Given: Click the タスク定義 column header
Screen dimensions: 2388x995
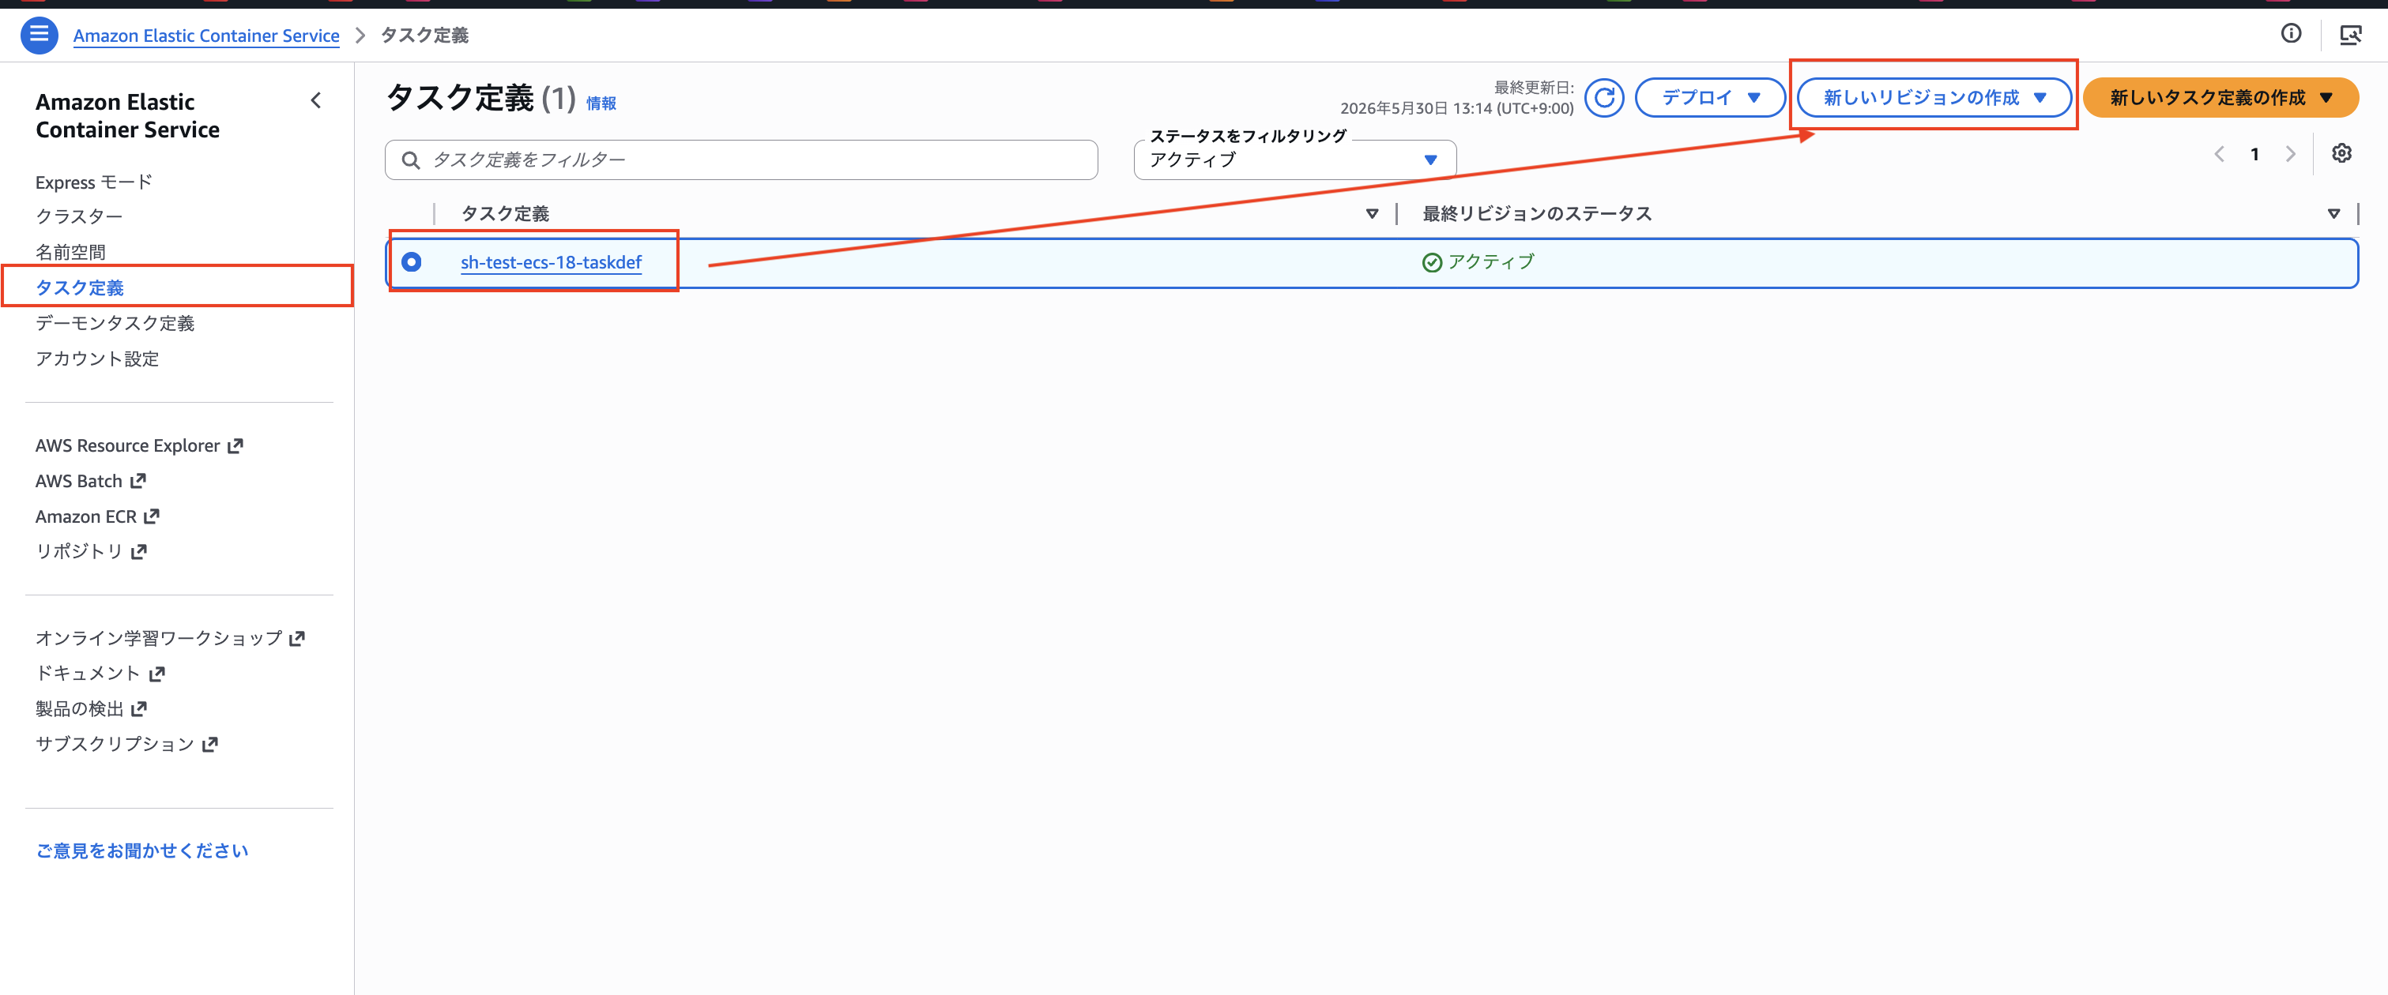Looking at the screenshot, I should tap(505, 214).
